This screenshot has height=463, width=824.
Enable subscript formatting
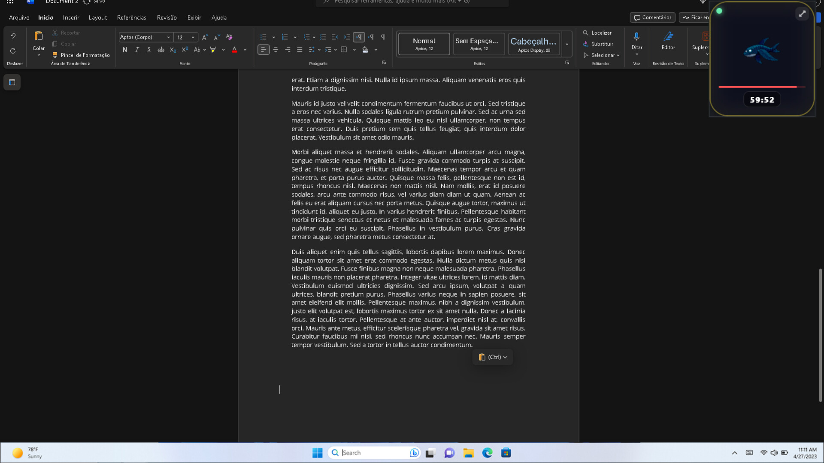coord(173,50)
